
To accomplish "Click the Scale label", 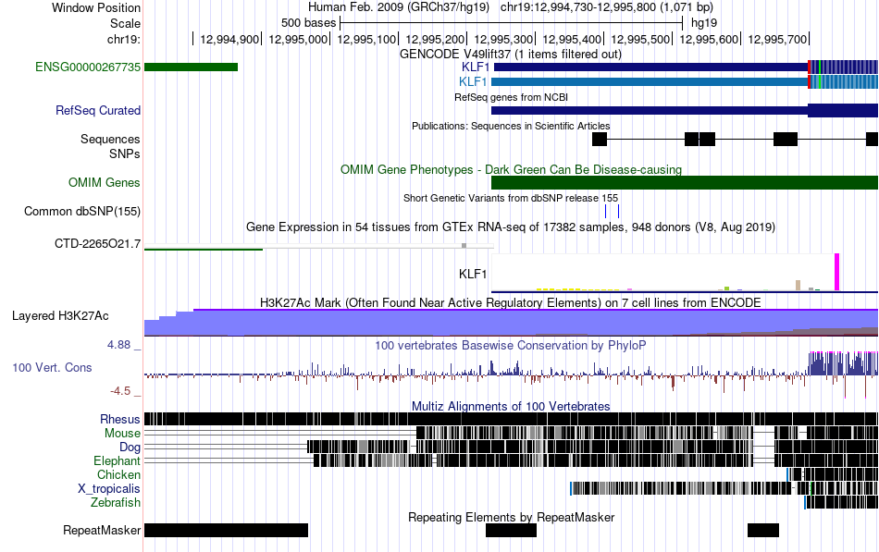I will (x=125, y=23).
